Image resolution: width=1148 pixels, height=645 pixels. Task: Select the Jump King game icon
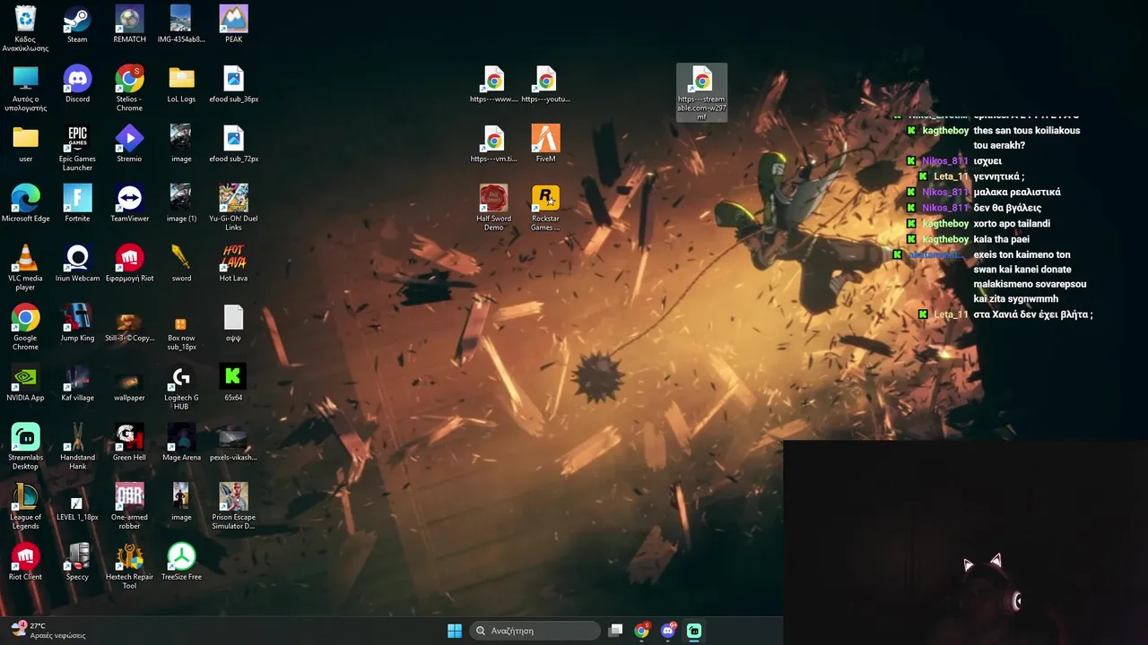(77, 323)
